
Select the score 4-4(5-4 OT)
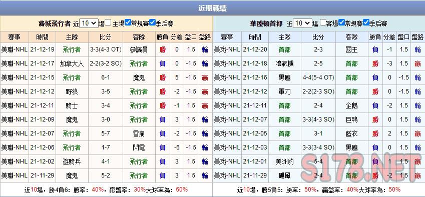(x=318, y=77)
